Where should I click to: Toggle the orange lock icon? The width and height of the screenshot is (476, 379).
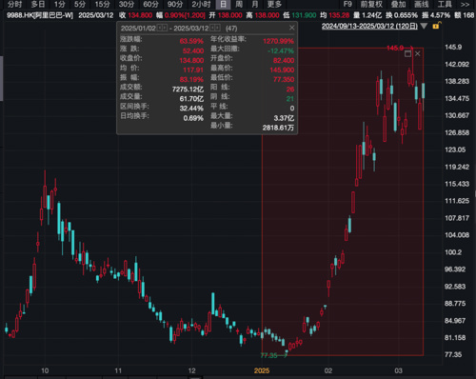436,26
